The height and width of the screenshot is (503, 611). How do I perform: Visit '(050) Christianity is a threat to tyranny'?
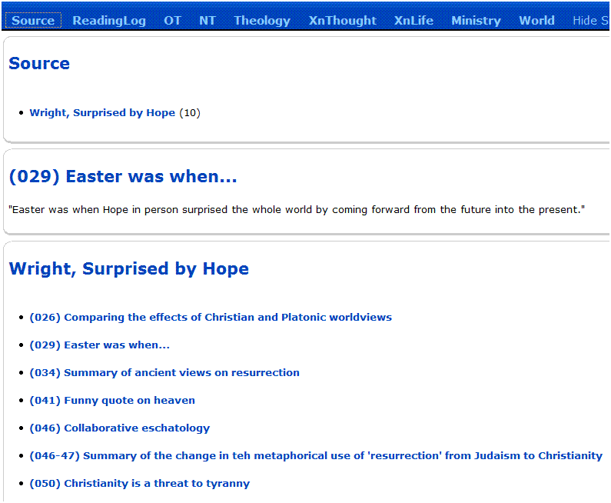[140, 484]
